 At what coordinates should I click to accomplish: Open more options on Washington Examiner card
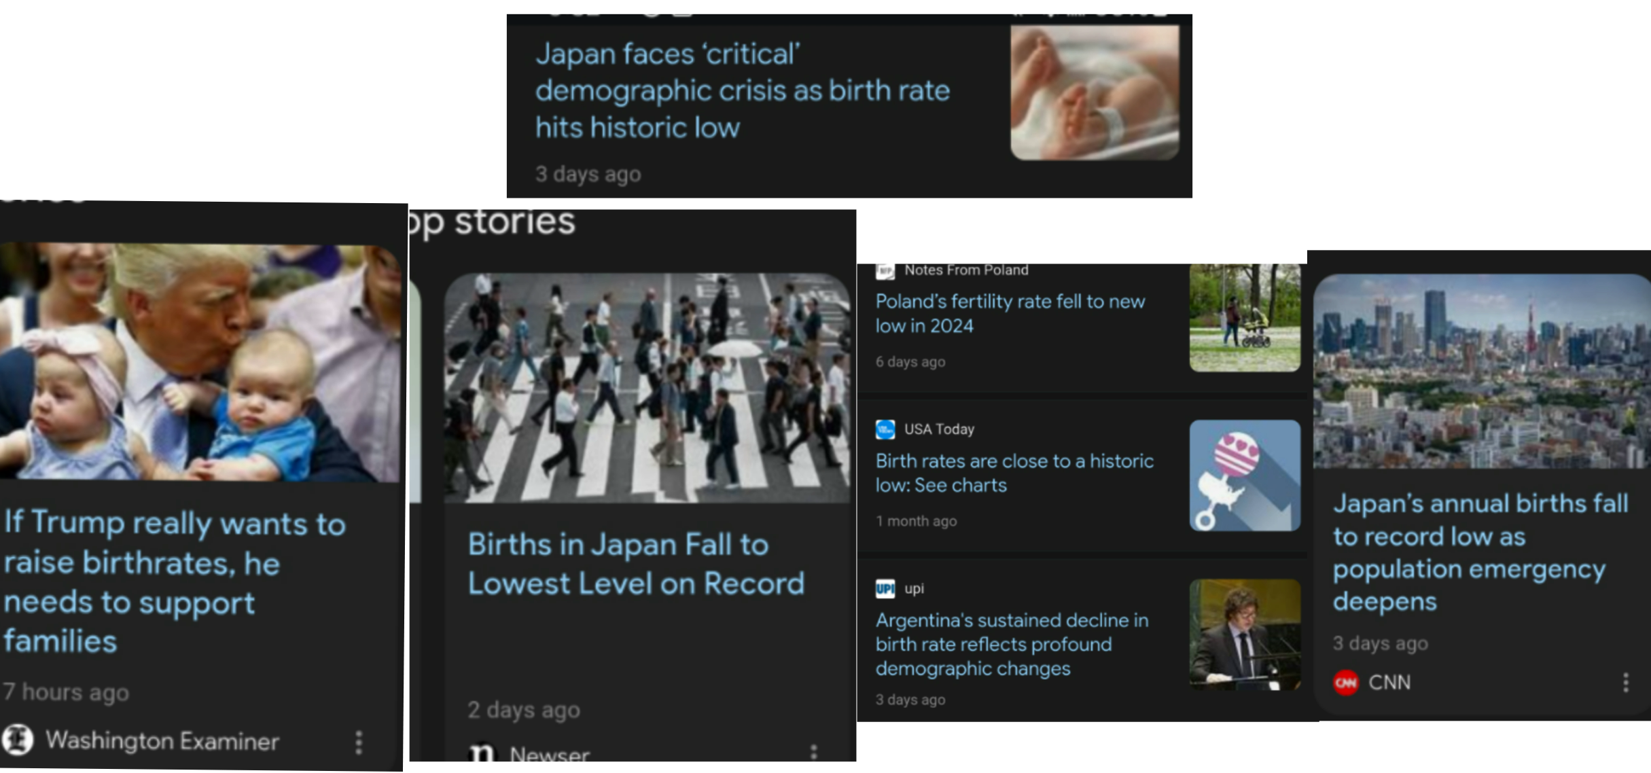pos(359,742)
